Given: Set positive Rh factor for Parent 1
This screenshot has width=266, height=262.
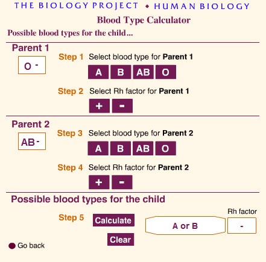Looking at the screenshot, I should pyautogui.click(x=100, y=106).
